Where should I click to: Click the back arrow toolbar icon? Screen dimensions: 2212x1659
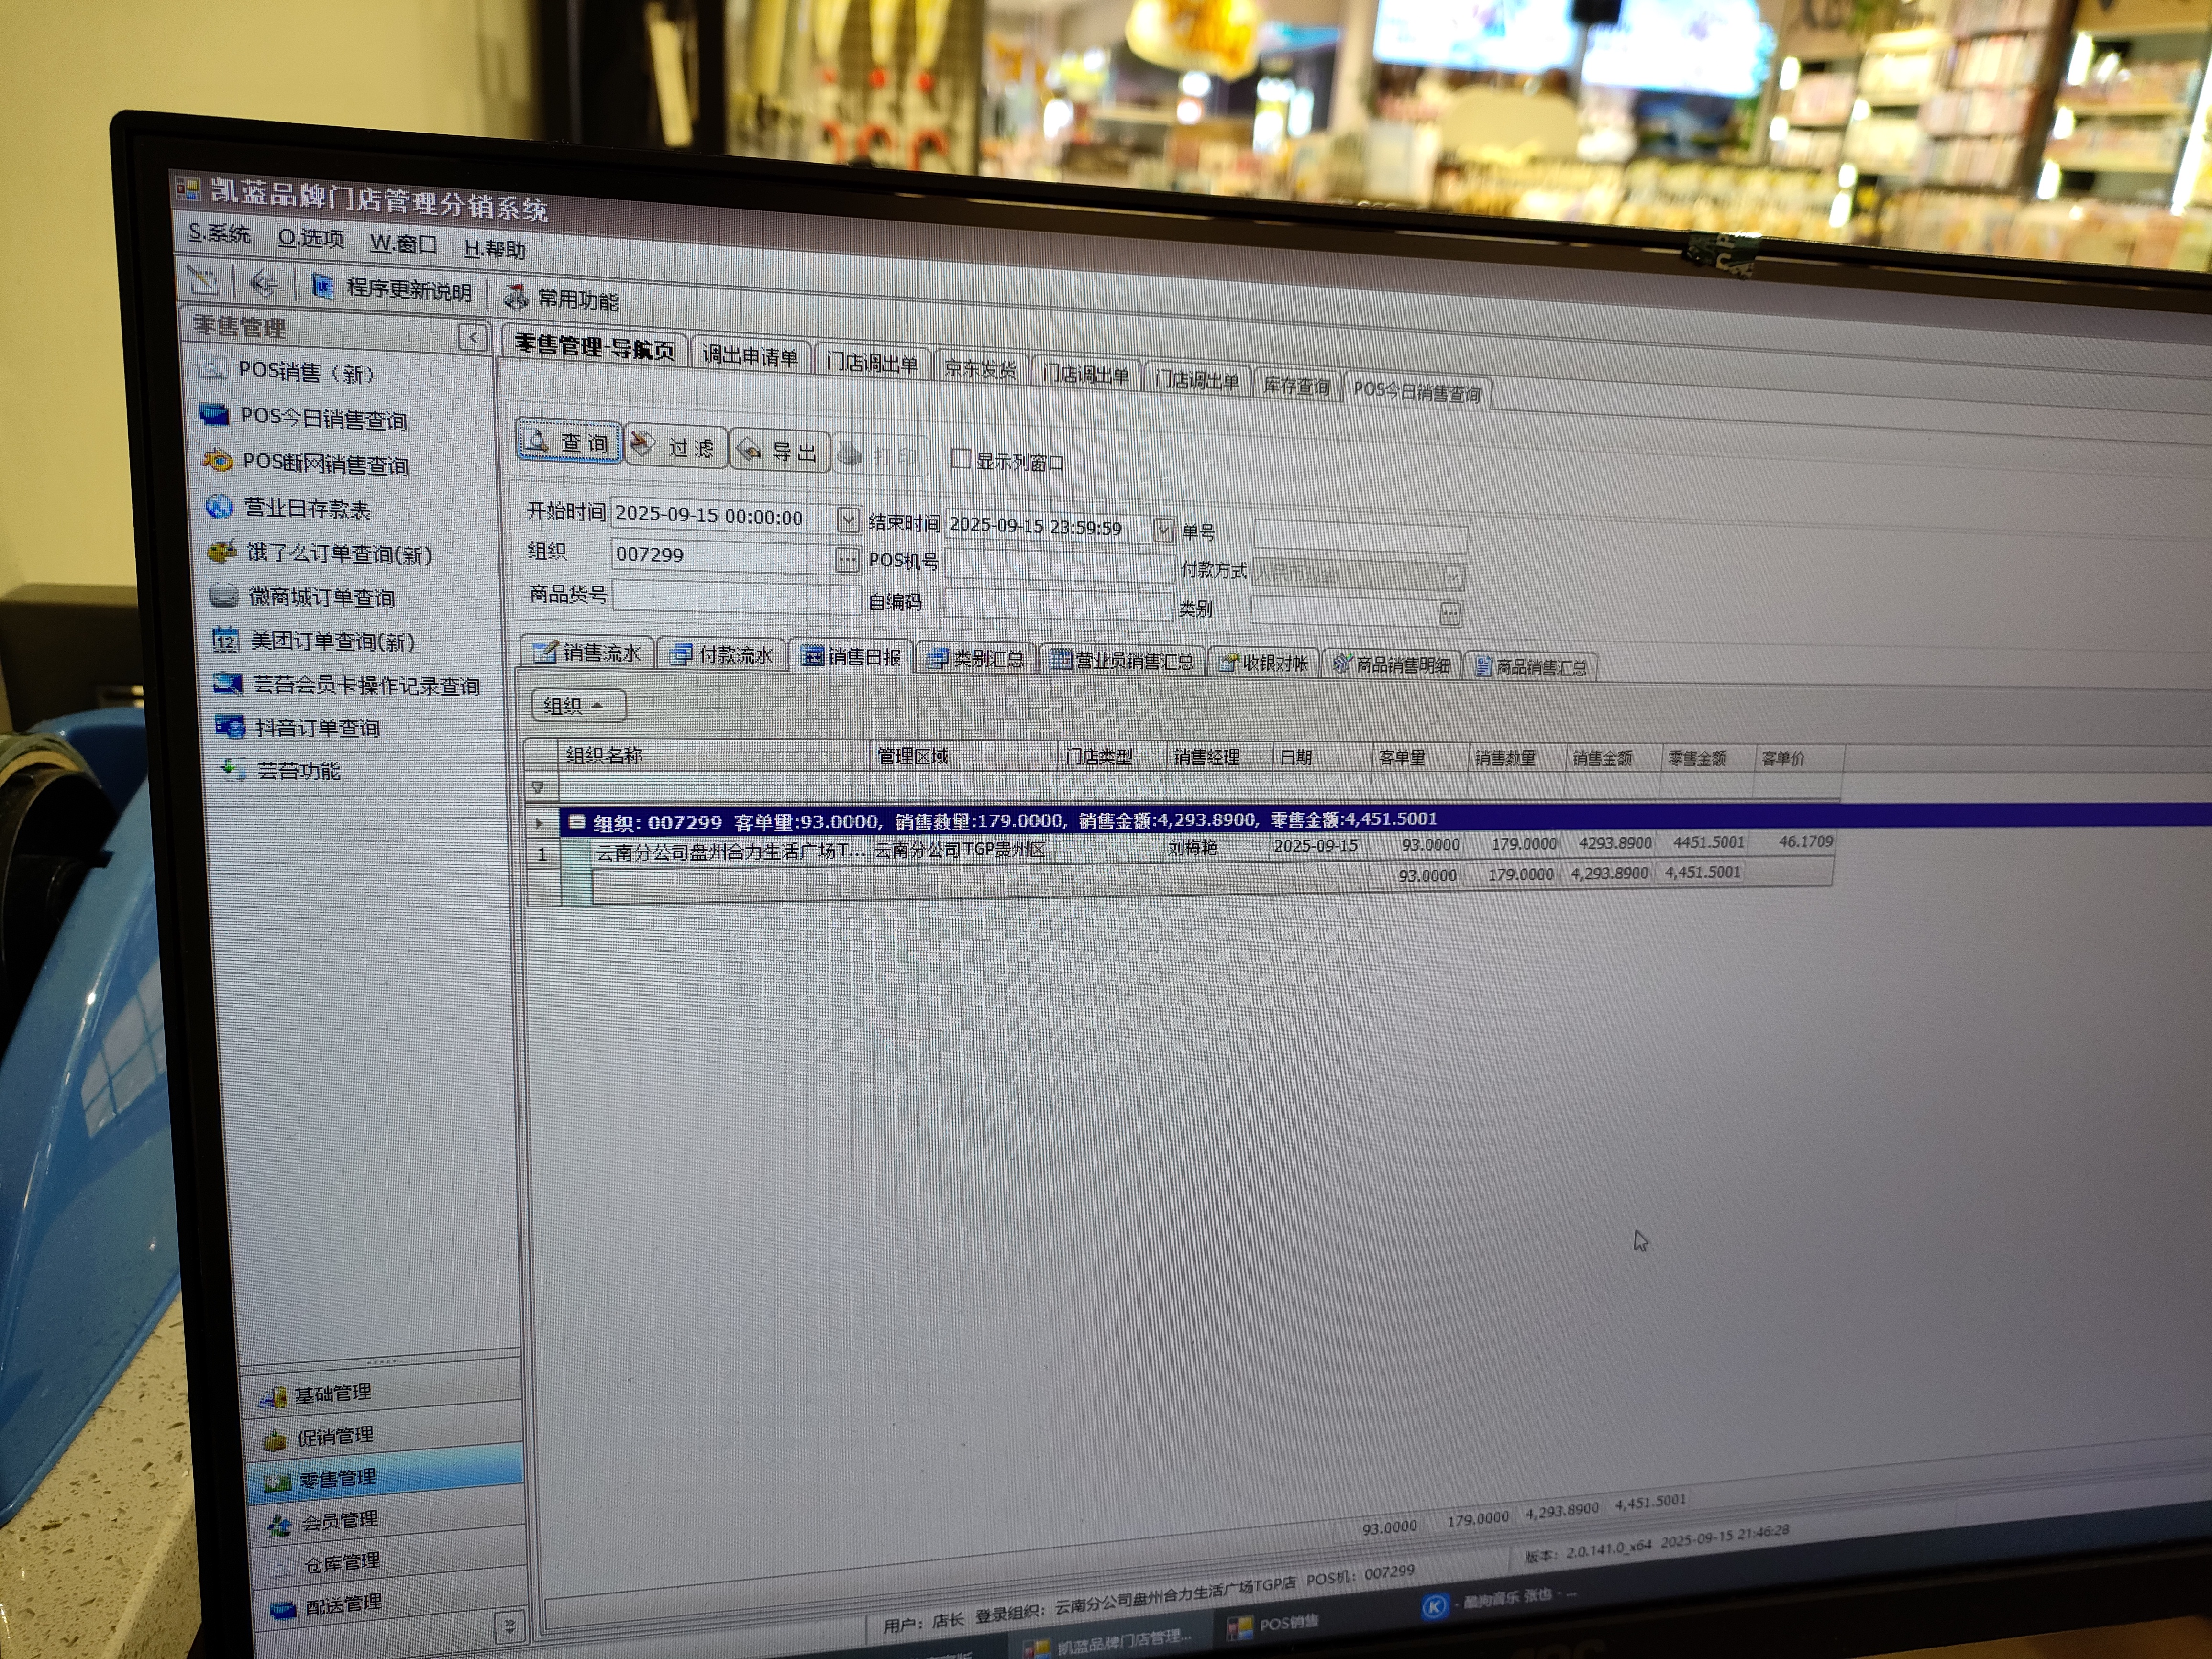263,284
